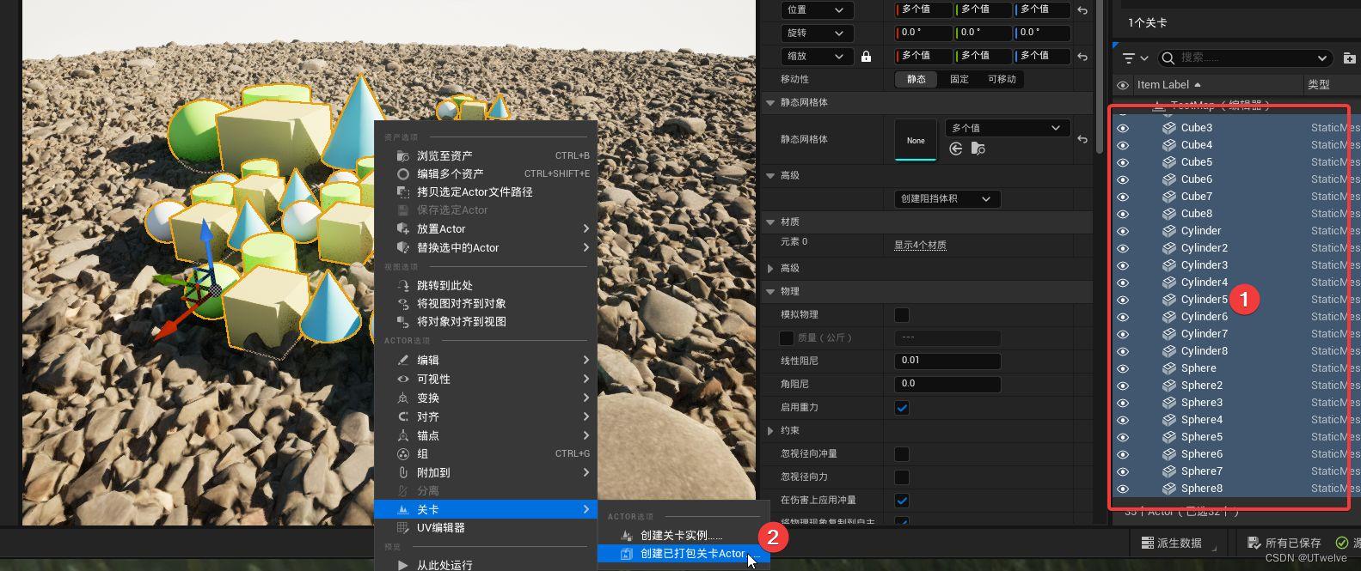Set mobility to Stationary (固定)

[x=959, y=79]
